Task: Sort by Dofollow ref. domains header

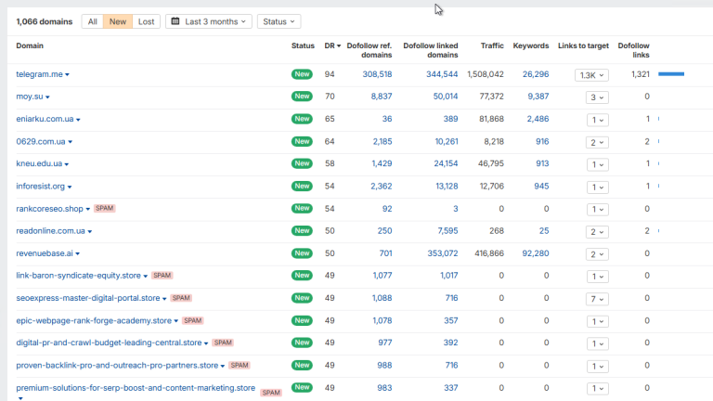Action: click(x=369, y=50)
